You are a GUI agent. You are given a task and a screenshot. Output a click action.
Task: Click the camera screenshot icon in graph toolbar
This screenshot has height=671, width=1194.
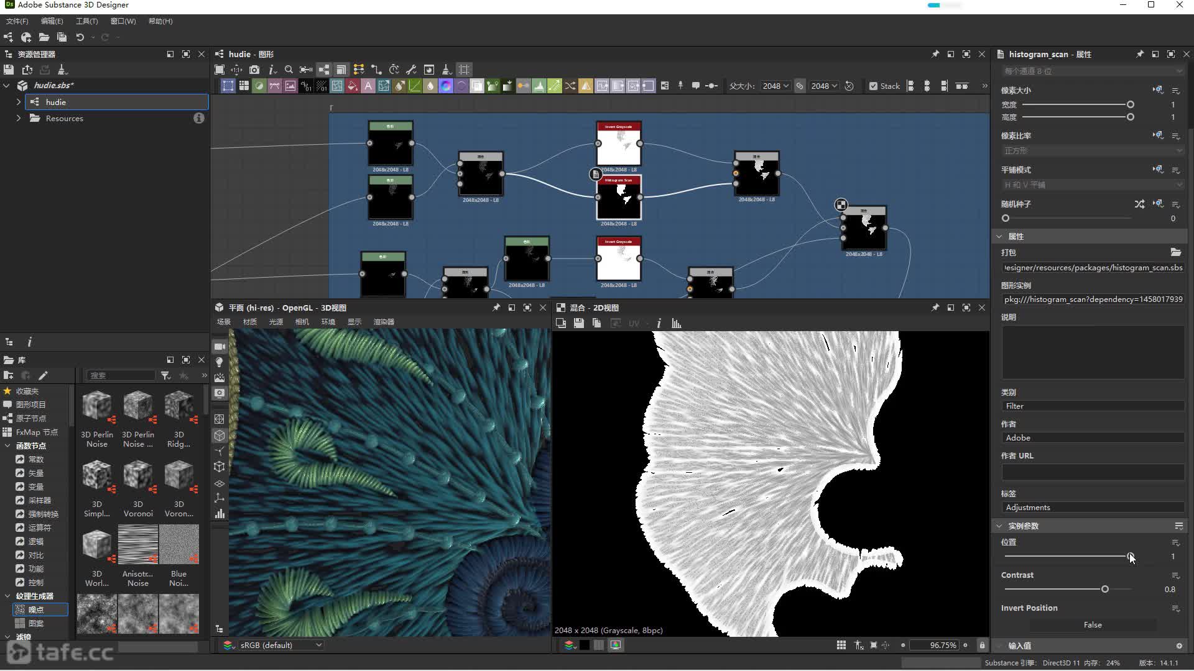pyautogui.click(x=254, y=70)
